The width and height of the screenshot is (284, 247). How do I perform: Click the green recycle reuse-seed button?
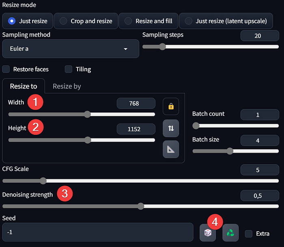[x=230, y=233]
